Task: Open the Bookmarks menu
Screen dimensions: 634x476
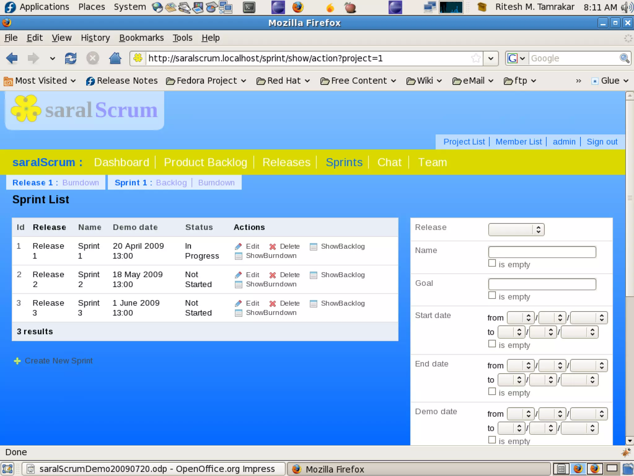Action: point(141,38)
